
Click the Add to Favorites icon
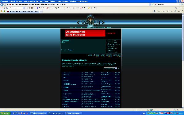click(x=4, y=11)
